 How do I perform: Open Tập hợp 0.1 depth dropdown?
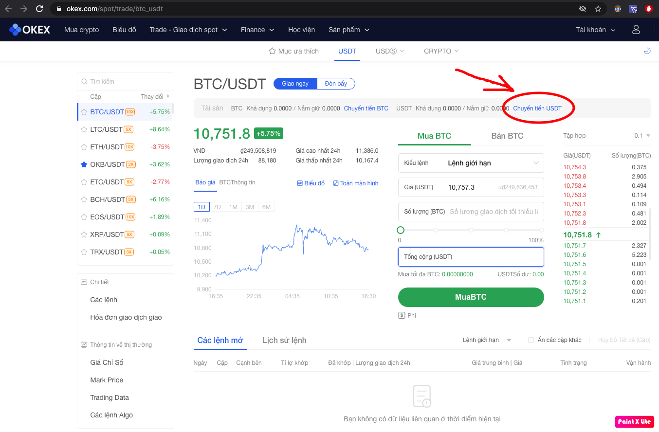pyautogui.click(x=642, y=136)
